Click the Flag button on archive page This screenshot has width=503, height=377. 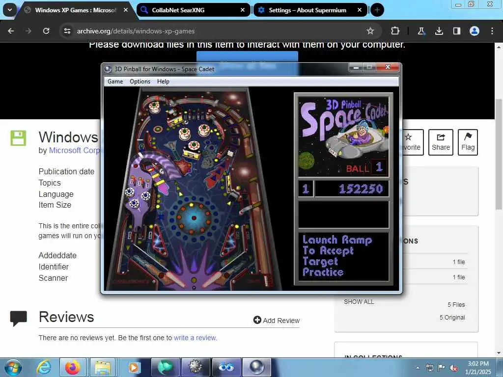[468, 142]
